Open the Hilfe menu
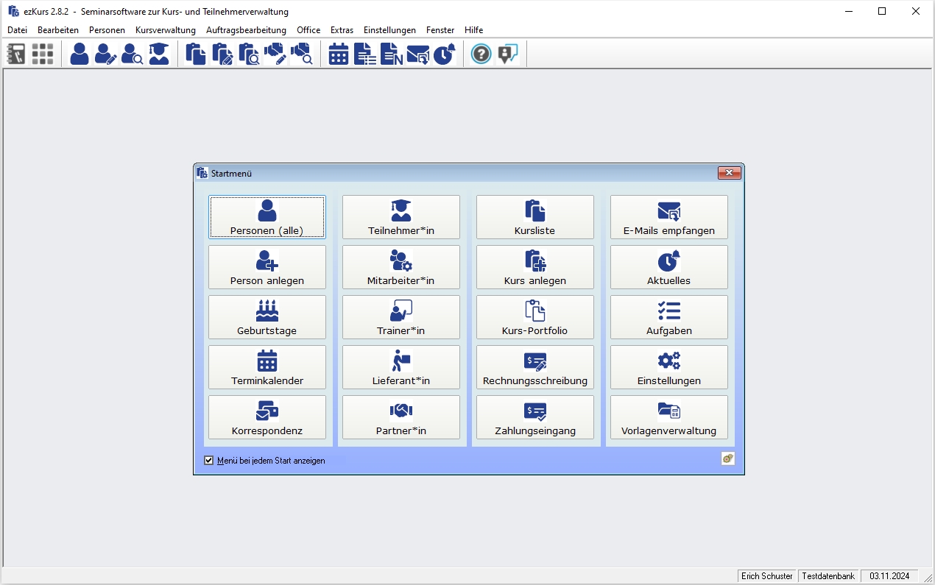The height and width of the screenshot is (585, 935). coord(474,30)
